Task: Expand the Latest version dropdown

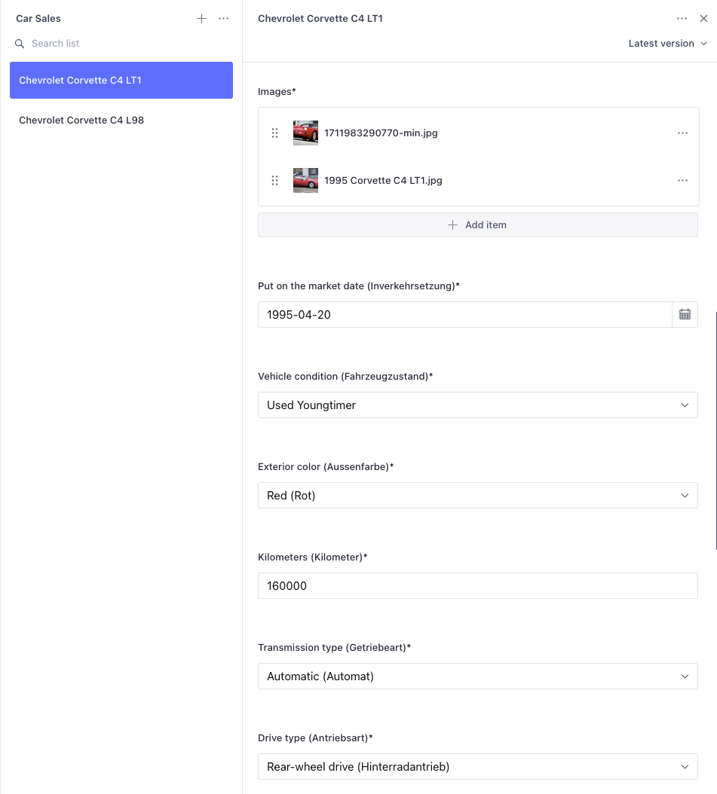Action: coord(667,44)
